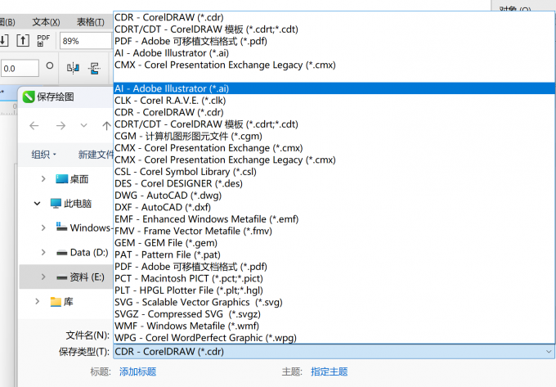Click the 添加标题 link

(x=137, y=371)
